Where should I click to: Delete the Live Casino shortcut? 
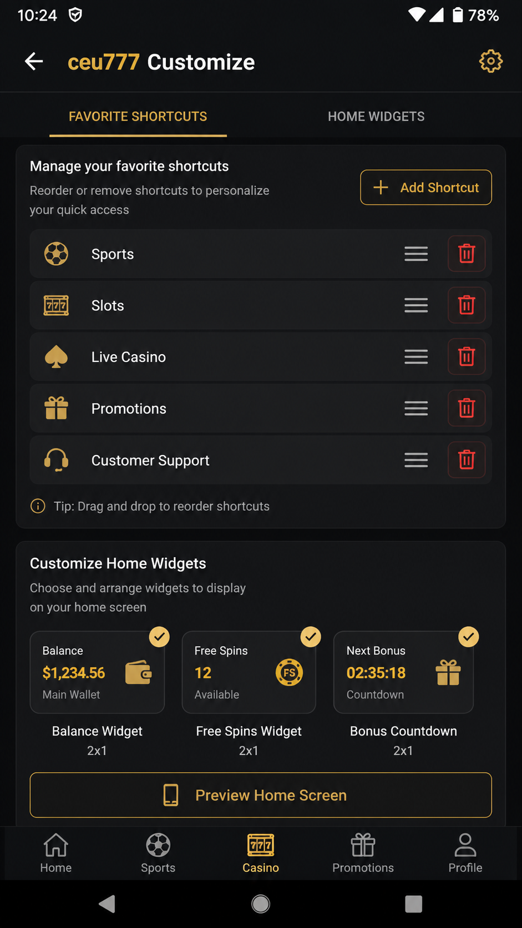tap(467, 357)
